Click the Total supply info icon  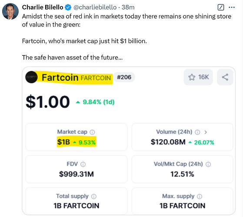94,197
